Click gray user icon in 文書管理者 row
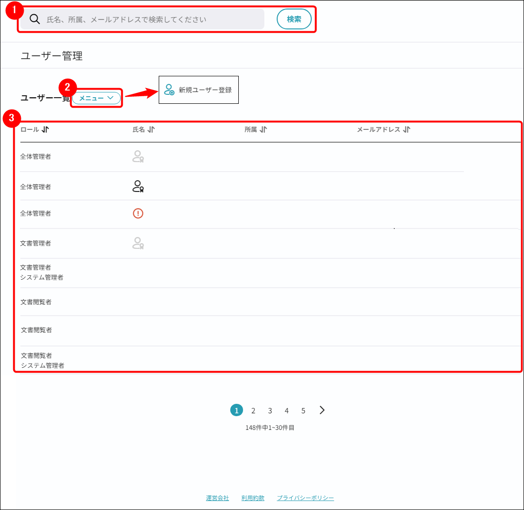 click(138, 243)
